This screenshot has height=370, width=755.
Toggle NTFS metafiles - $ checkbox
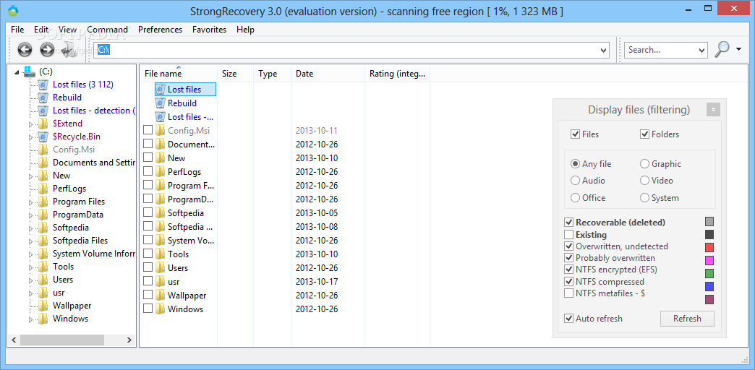click(568, 293)
